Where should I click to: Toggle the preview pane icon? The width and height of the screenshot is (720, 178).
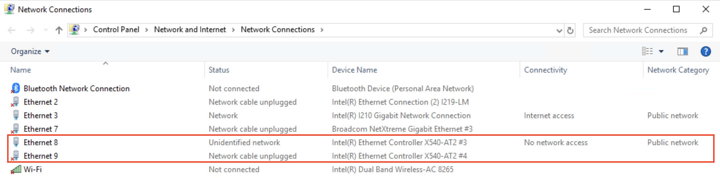click(682, 51)
